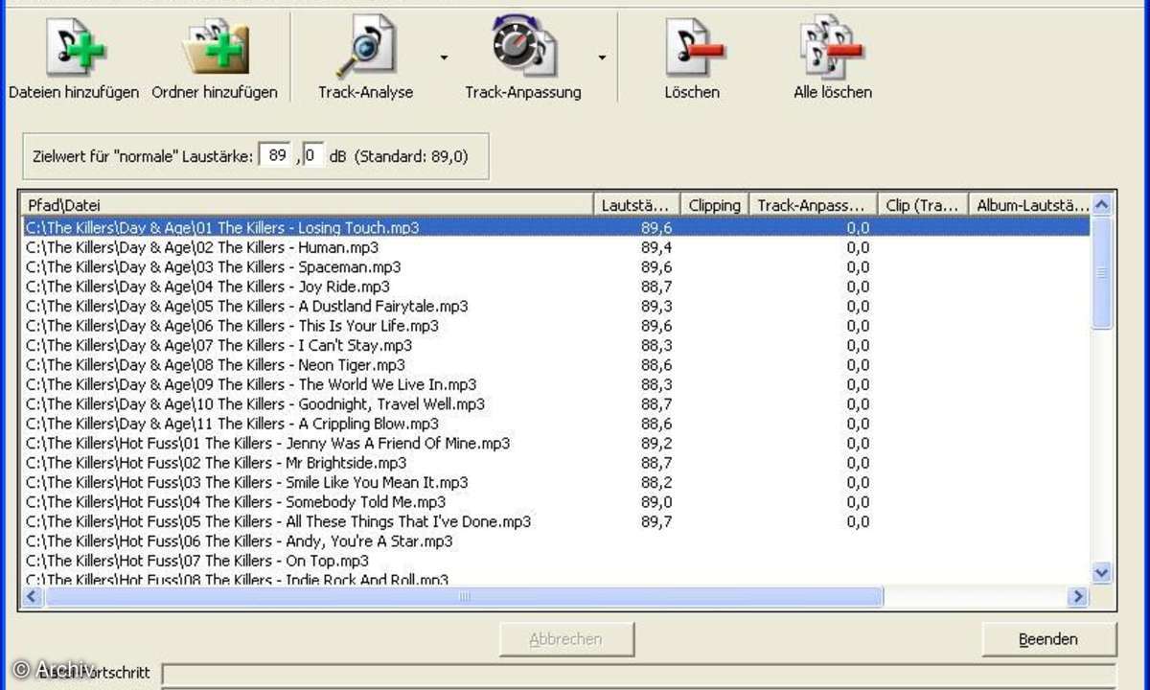The image size is (1150, 690).
Task: Click loudness value 88,2 for Smile Like You Mean It
Action: [656, 483]
